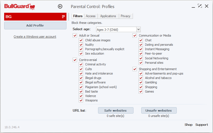Close the BullGuard window

pyautogui.click(x=207, y=6)
